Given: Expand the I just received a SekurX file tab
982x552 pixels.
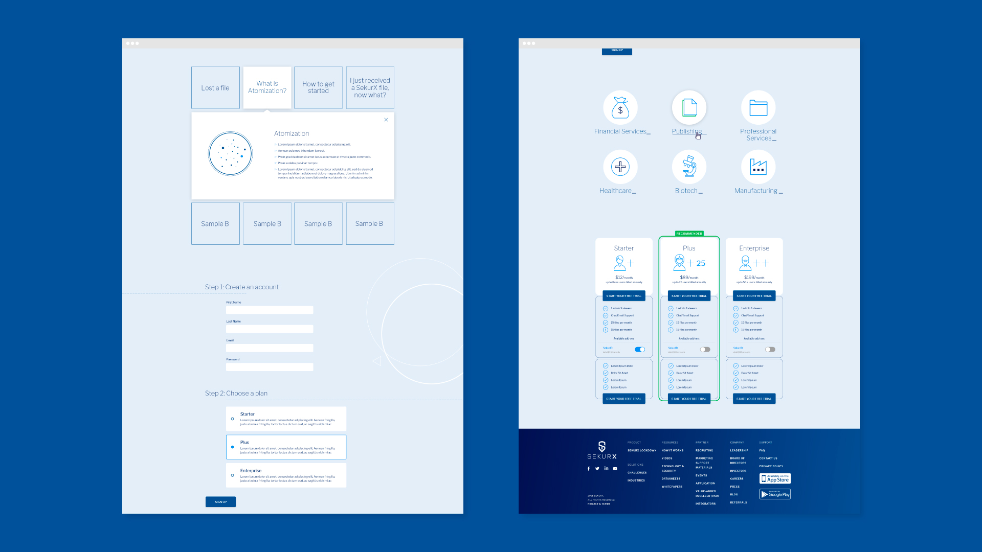Looking at the screenshot, I should coord(370,87).
